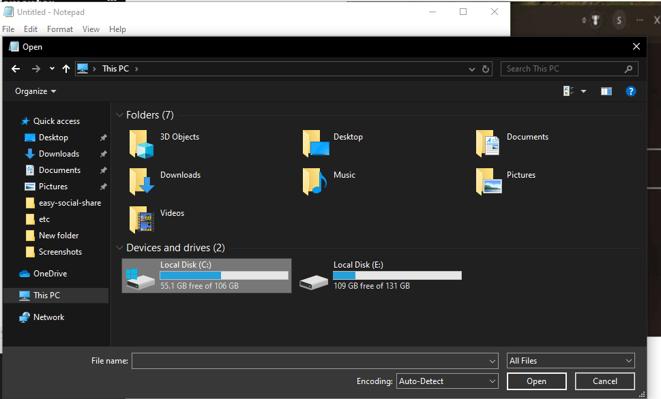661x399 pixels.
Task: Open the Organize menu
Action: point(35,91)
